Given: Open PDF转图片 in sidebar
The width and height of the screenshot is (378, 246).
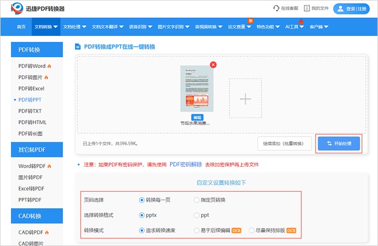Looking at the screenshot, I should point(30,77).
